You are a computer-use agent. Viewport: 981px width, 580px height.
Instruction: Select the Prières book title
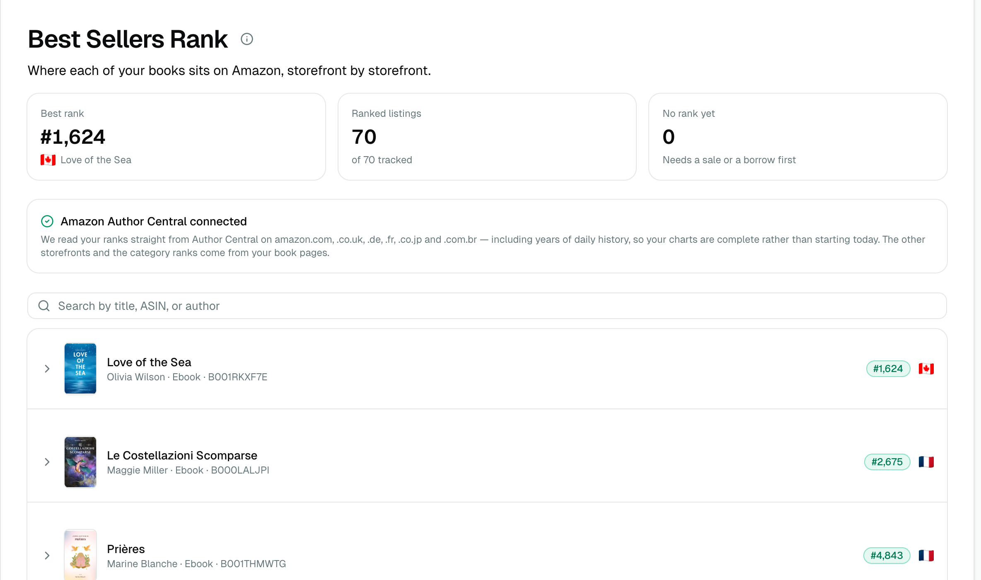point(126,549)
